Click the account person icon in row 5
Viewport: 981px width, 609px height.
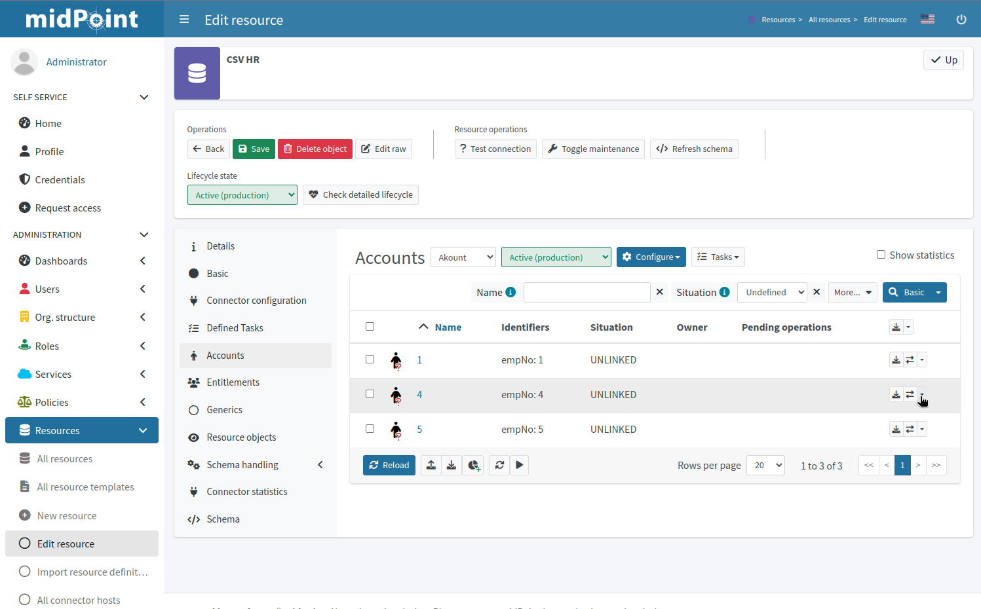396,430
